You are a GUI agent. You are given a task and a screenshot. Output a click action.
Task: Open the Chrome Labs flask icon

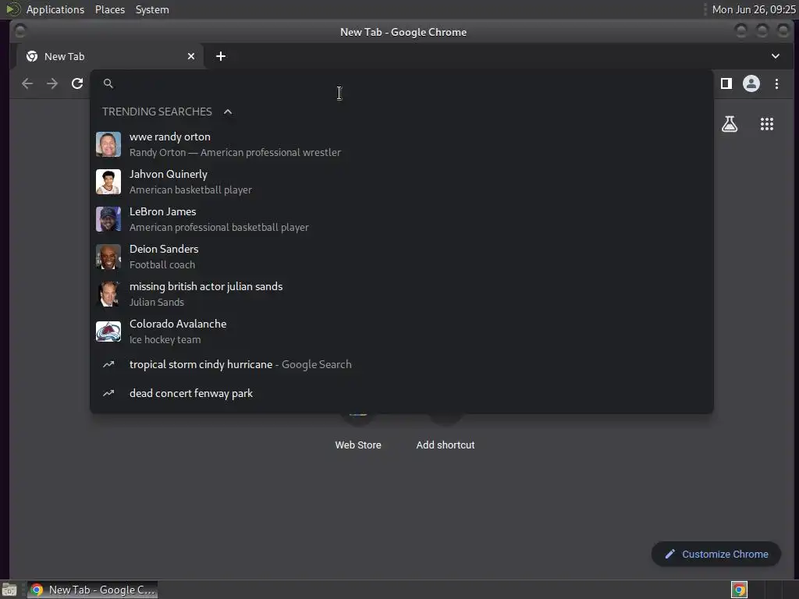pyautogui.click(x=730, y=124)
